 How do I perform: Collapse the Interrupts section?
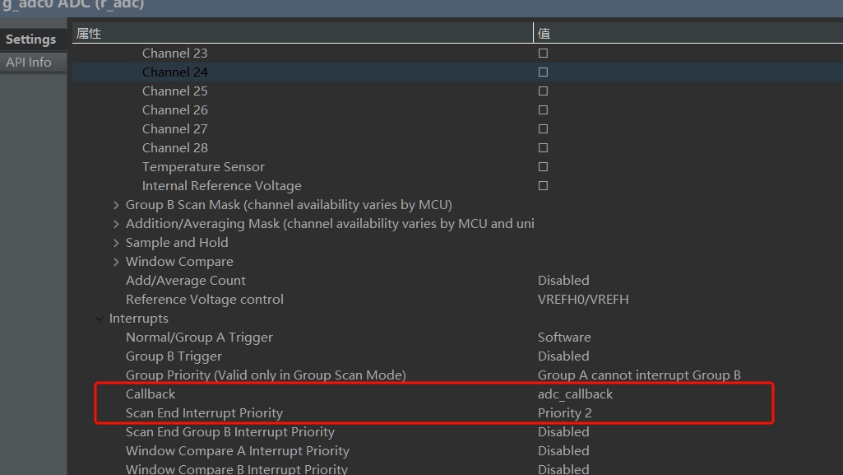coord(100,319)
